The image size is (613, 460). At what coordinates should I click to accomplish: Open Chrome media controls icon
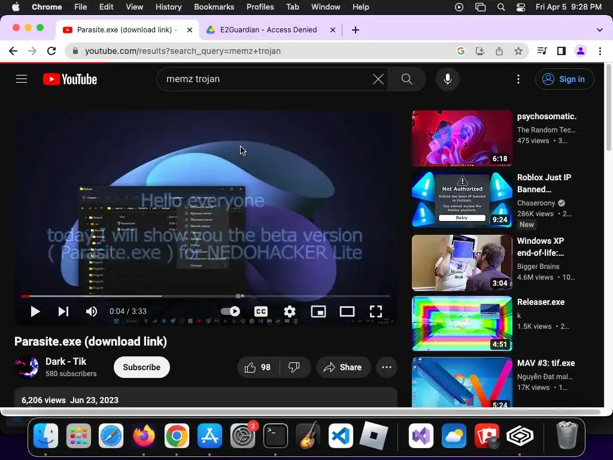(x=542, y=51)
